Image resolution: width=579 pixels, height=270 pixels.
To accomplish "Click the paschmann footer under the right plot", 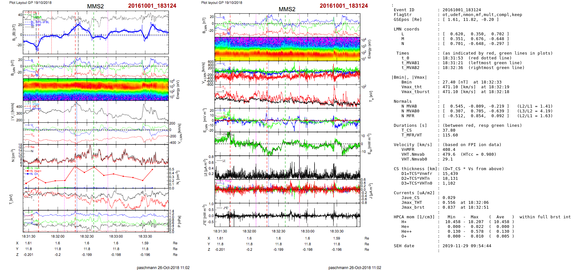I will 355,267.
